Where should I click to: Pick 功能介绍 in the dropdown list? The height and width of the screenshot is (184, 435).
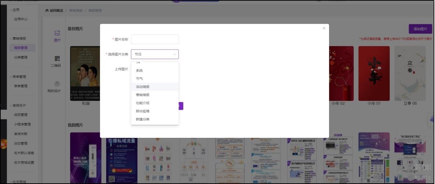(x=143, y=103)
